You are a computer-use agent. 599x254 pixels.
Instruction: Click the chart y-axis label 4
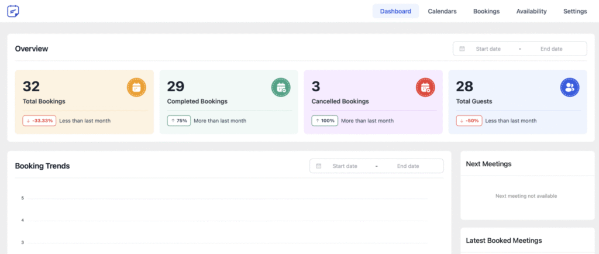(23, 221)
